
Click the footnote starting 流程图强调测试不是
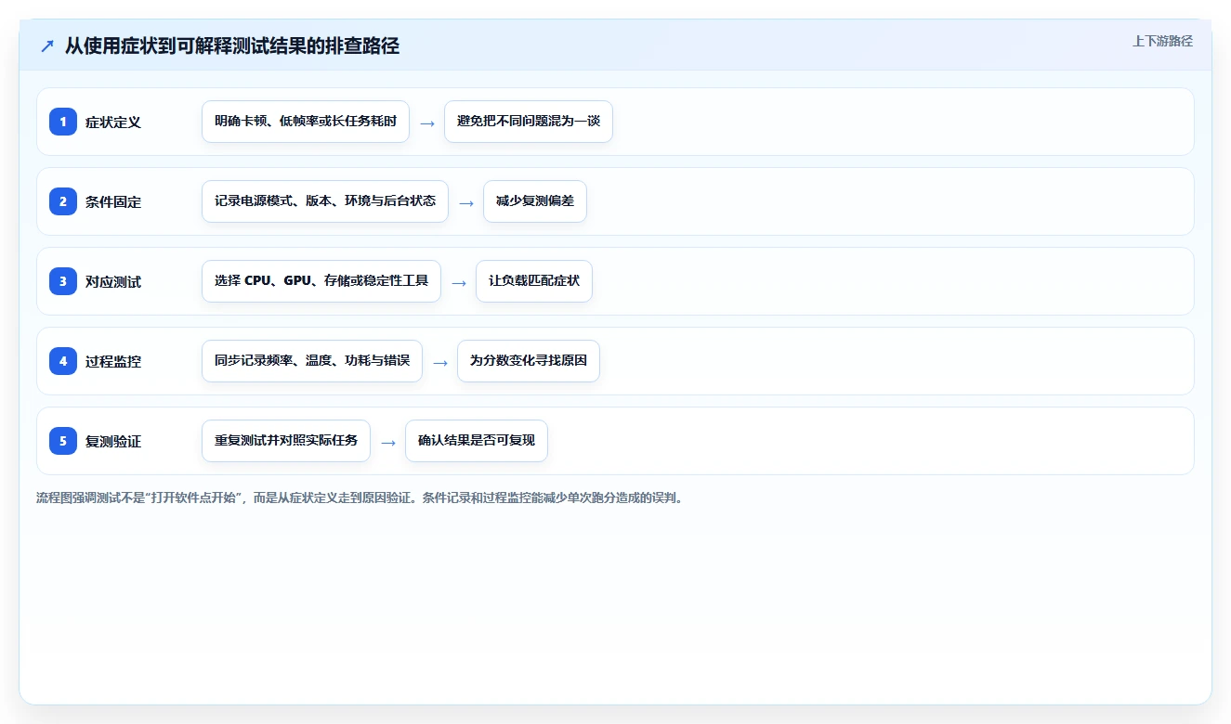pos(361,498)
